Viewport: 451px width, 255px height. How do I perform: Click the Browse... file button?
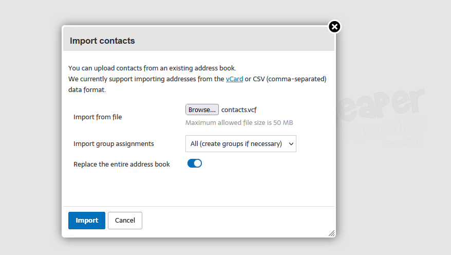pos(202,110)
